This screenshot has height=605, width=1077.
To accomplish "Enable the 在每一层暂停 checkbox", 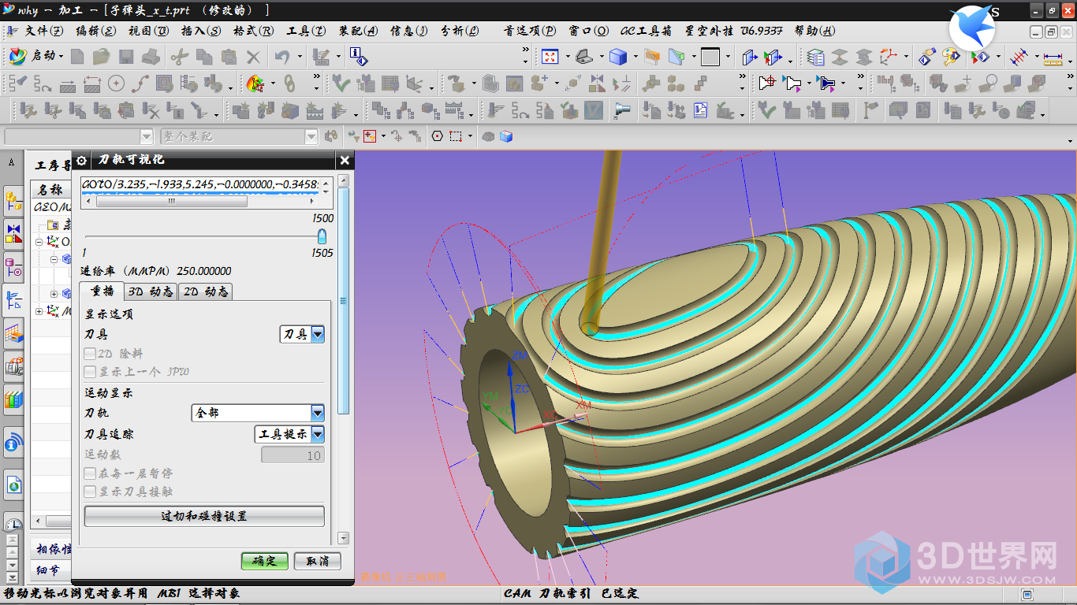I will pos(90,474).
